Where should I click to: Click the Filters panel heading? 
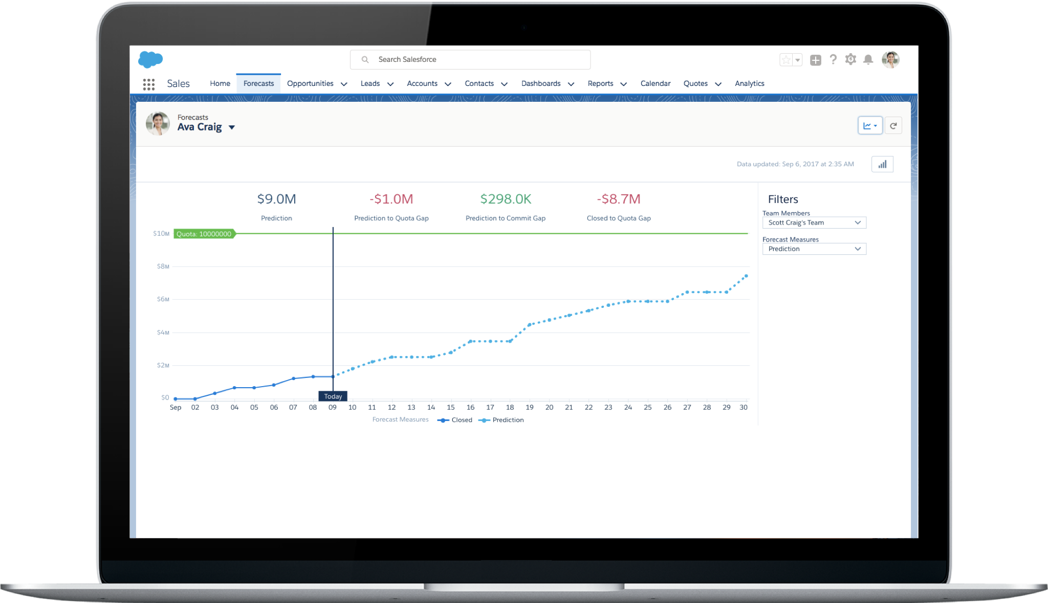783,199
